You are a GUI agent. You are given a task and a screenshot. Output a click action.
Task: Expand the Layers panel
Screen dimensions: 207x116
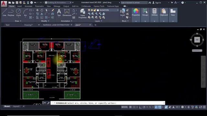click(98, 21)
